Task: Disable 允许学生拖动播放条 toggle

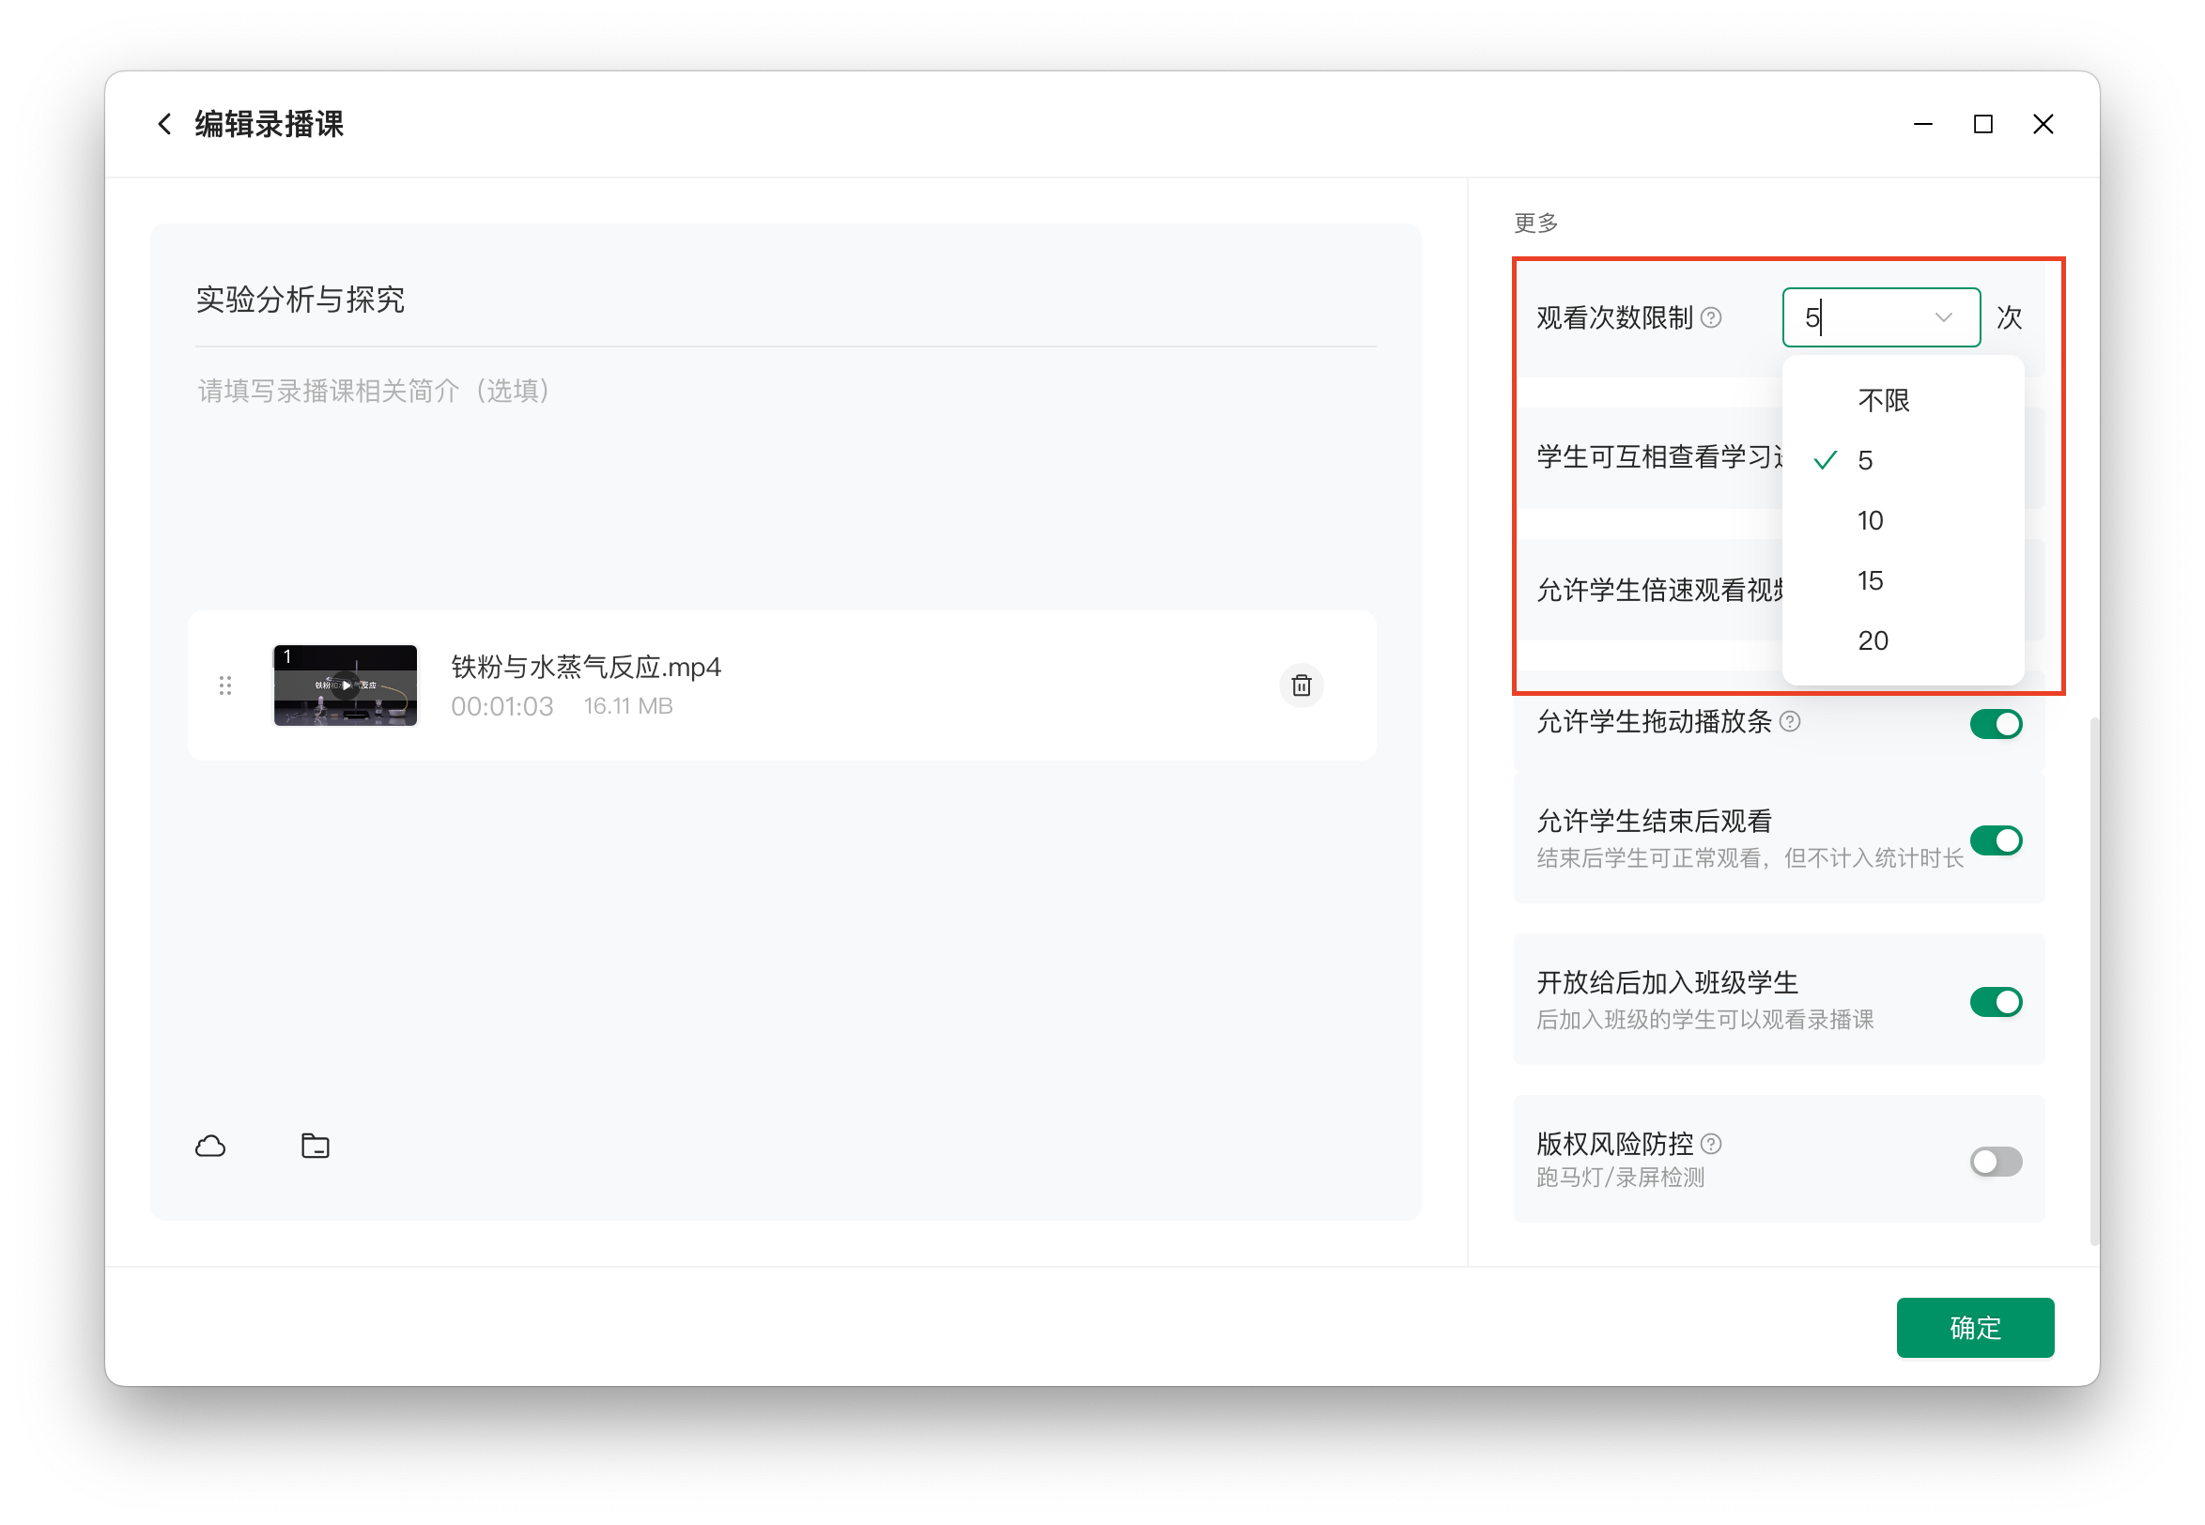Action: pyautogui.click(x=1995, y=724)
